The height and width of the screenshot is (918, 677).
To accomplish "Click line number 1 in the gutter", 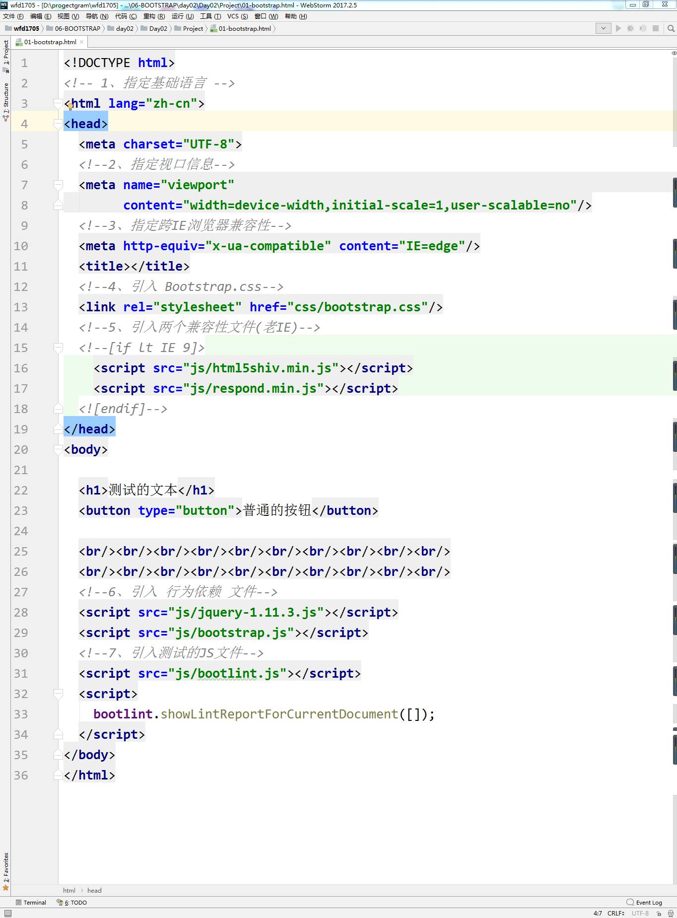I will tap(24, 63).
